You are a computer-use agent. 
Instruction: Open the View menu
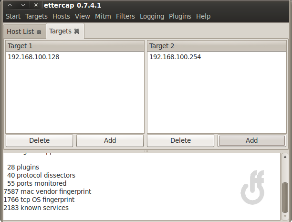point(83,16)
